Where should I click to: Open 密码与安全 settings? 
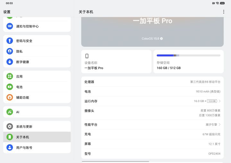coord(37,41)
